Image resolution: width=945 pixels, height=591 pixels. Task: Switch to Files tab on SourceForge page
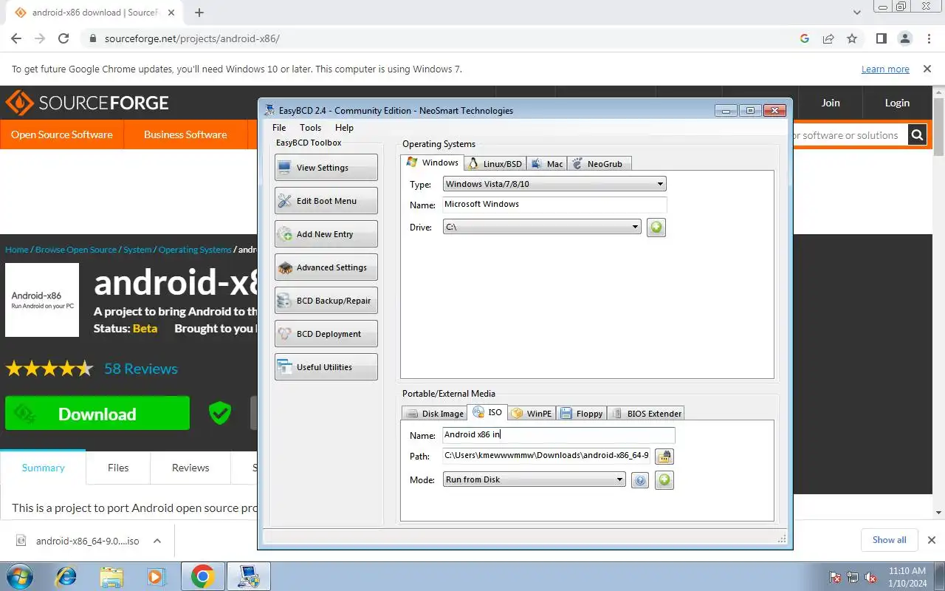[118, 468]
